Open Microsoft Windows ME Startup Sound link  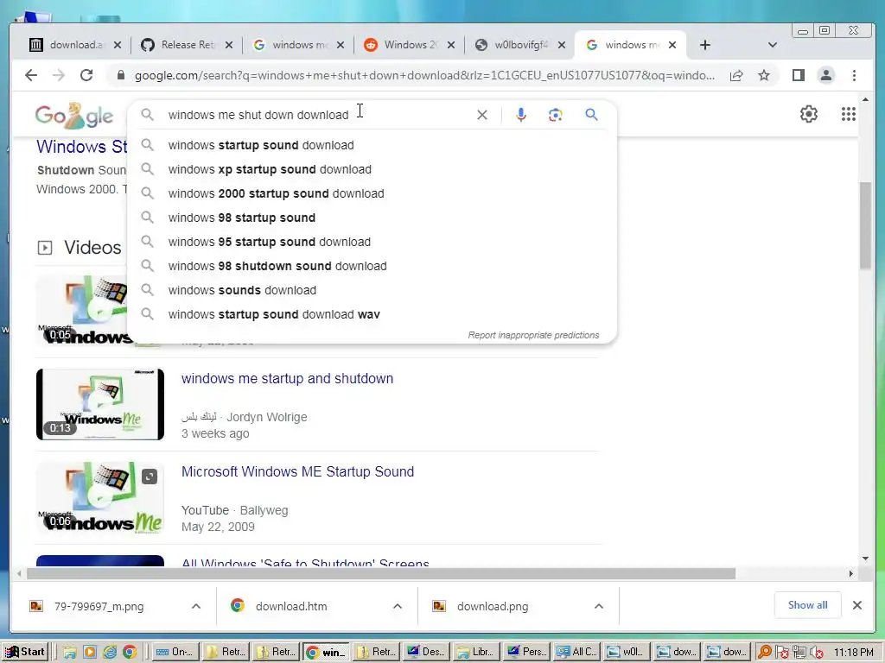tap(297, 471)
